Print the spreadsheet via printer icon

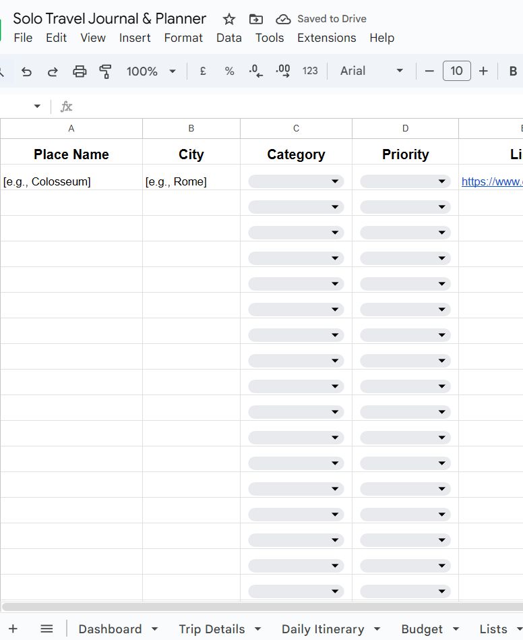(x=80, y=71)
